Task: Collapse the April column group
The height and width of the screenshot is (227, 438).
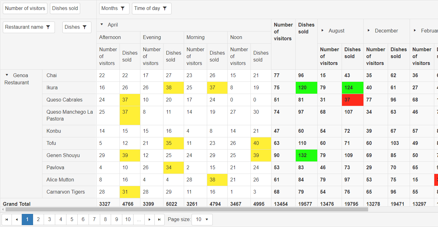Action: [101, 24]
